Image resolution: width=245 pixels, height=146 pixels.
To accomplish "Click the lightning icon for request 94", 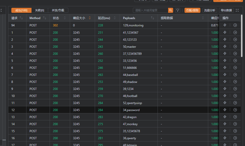I will click(225, 25).
